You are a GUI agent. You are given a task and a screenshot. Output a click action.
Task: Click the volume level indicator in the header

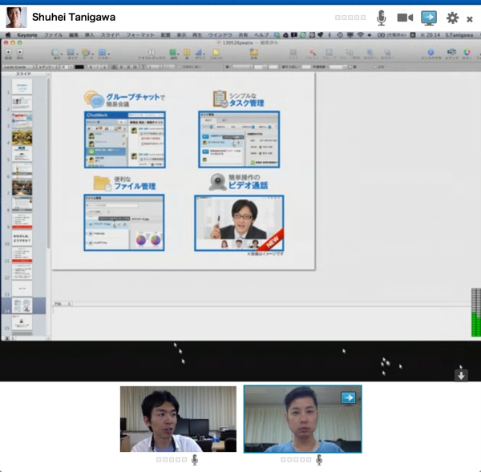coord(350,18)
